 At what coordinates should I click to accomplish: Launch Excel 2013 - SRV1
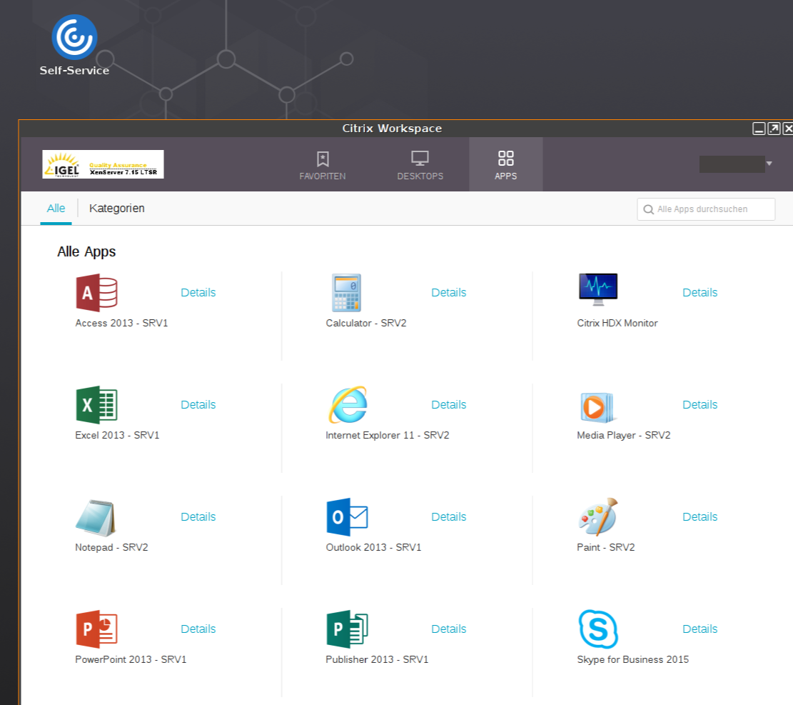tap(96, 403)
